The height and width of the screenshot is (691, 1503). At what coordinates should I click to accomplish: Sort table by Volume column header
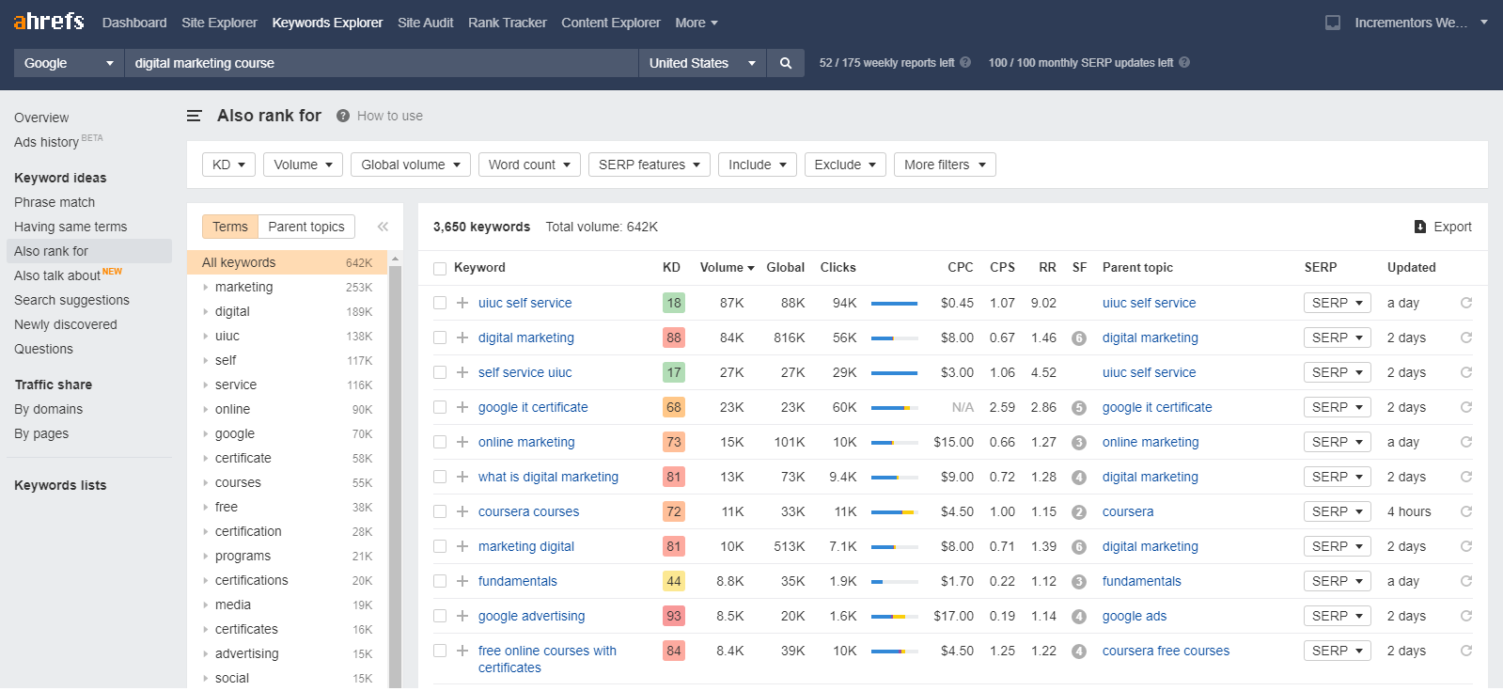click(x=727, y=267)
